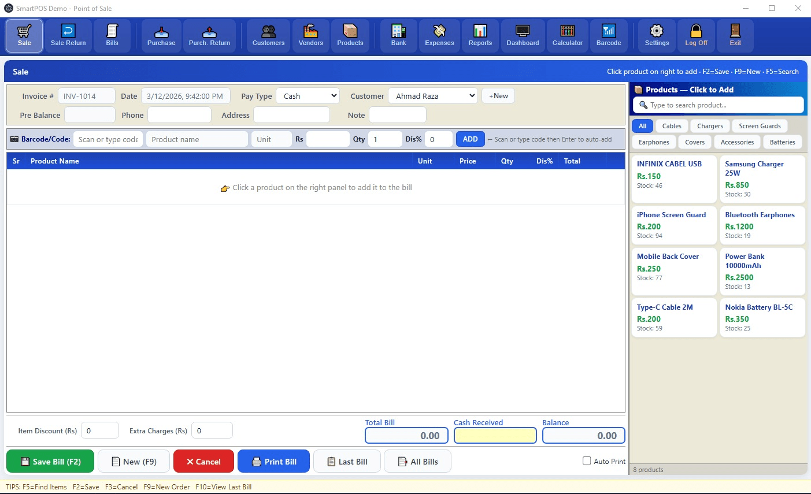Viewport: 811px width, 494px height.
Task: Open the Pay Type dropdown
Action: (308, 95)
